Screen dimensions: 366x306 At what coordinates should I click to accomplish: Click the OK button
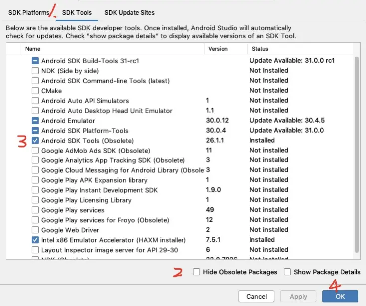(x=340, y=297)
